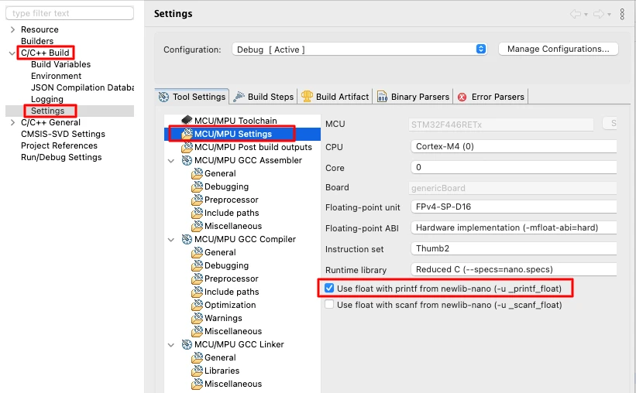Switch to the Binary Parsers tab

[414, 97]
